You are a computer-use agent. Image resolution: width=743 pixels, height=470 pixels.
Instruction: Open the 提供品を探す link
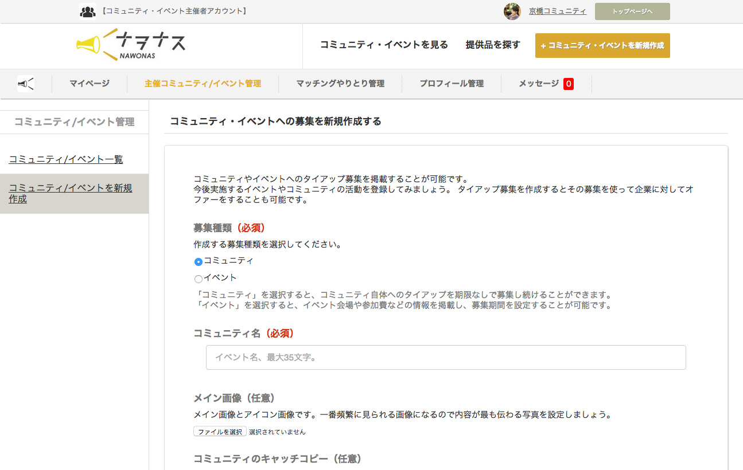pos(493,45)
